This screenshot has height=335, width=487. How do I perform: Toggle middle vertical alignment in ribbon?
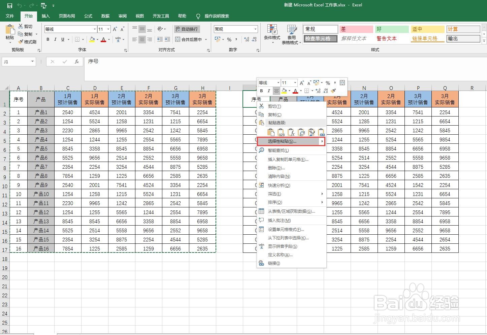(142, 29)
